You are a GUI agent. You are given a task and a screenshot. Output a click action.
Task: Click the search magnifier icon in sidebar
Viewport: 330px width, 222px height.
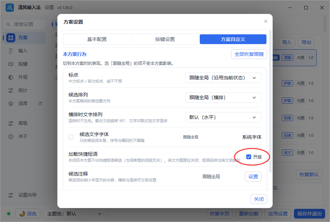8,24
